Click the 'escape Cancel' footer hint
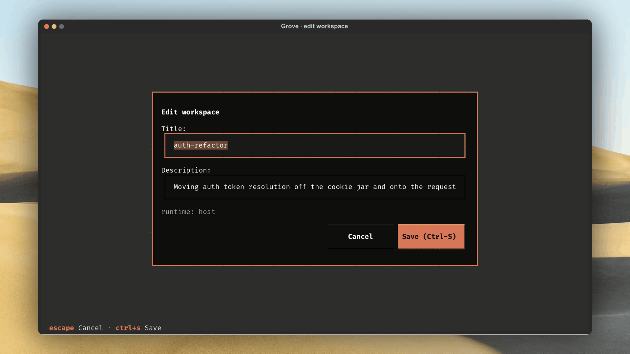The height and width of the screenshot is (354, 630). tap(76, 328)
